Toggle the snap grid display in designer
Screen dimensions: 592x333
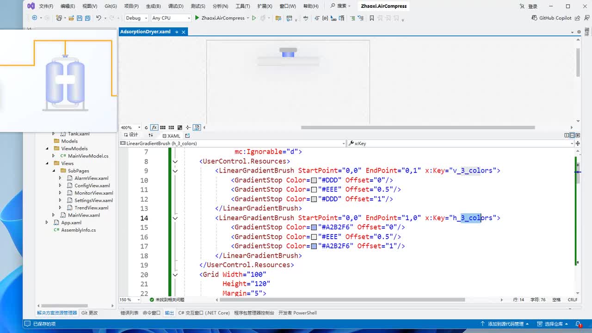coord(163,128)
